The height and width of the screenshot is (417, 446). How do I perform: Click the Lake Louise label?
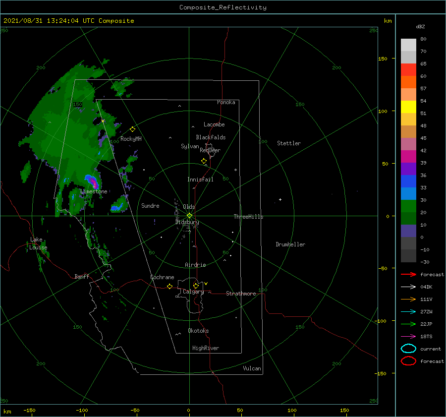click(38, 243)
